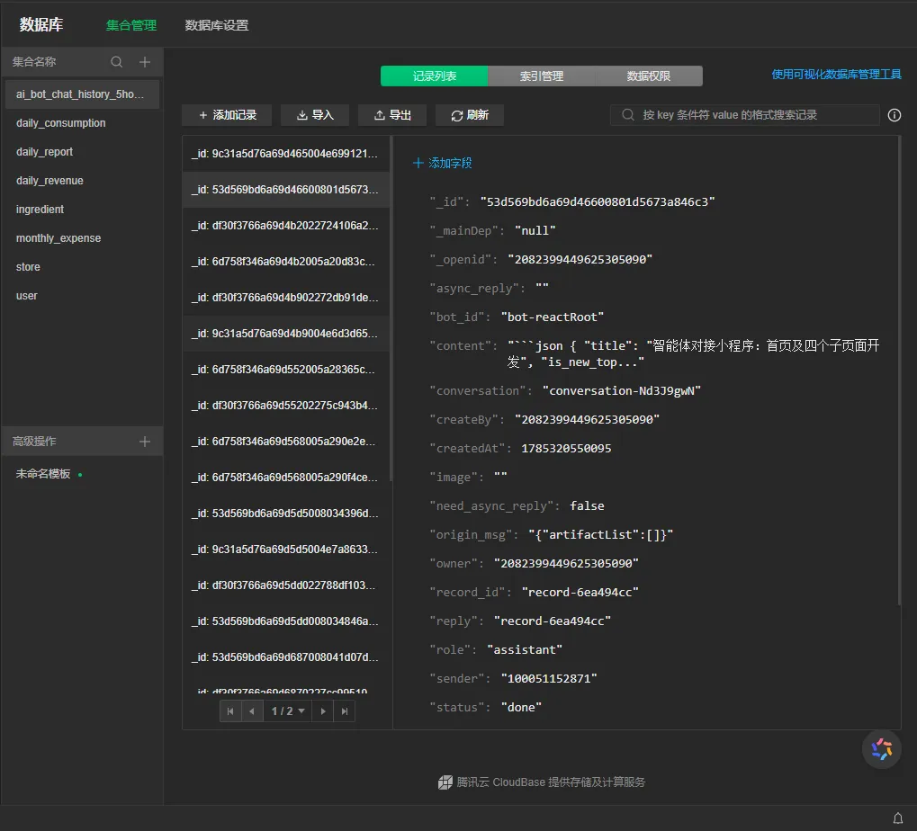Viewport: 917px width, 831px height.
Task: Select record 9c31a5d76a69d4b9004e6d3d65
Action: [x=285, y=333]
